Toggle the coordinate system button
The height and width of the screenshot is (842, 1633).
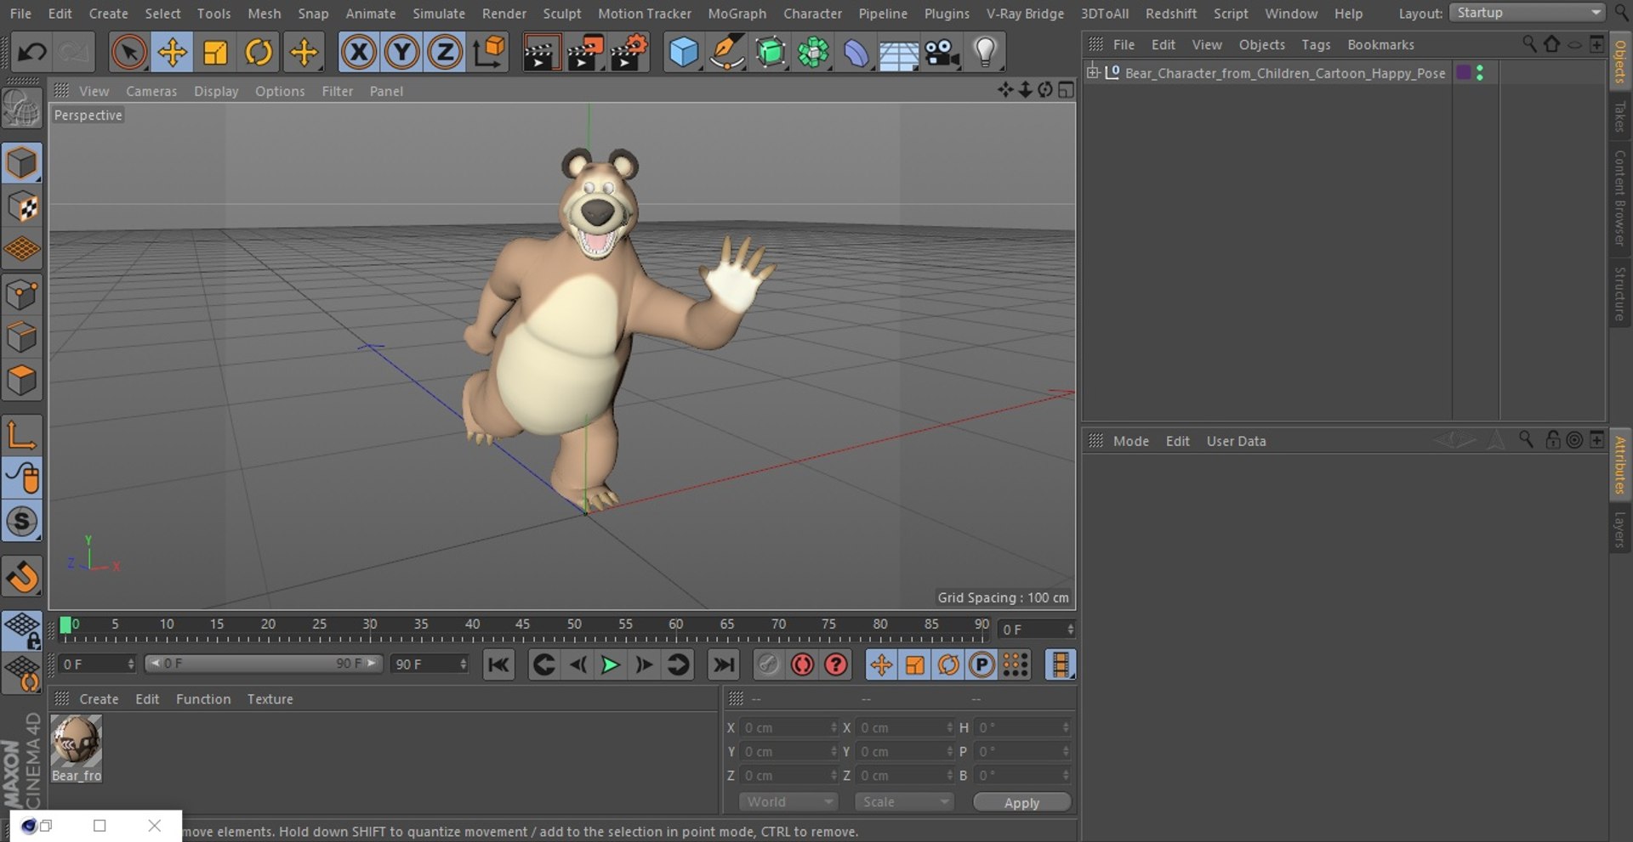coord(489,53)
